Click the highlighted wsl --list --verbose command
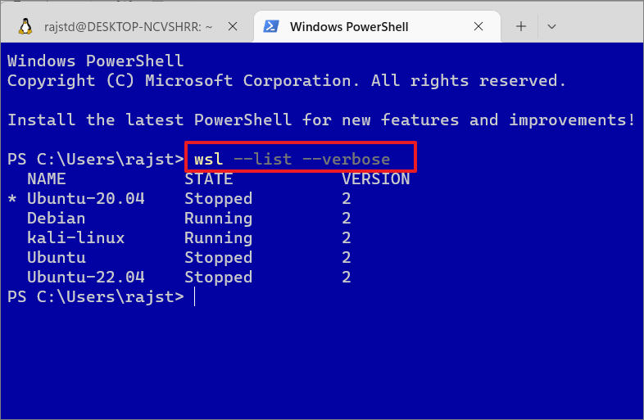This screenshot has height=420, width=644. pyautogui.click(x=292, y=159)
